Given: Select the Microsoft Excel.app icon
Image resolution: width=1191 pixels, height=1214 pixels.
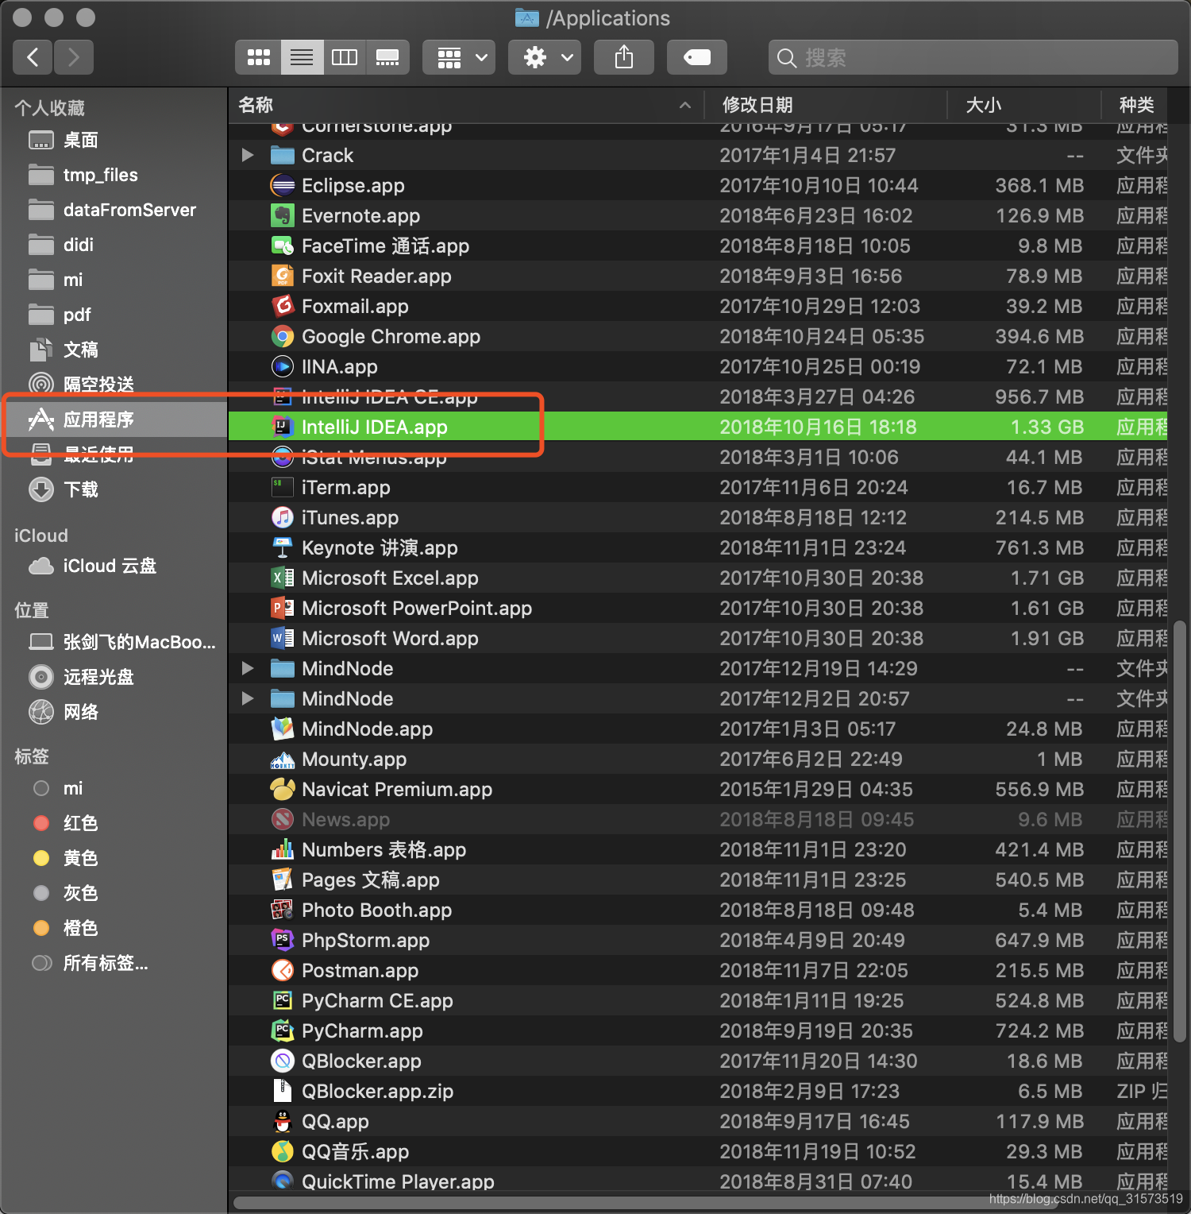Looking at the screenshot, I should [283, 578].
